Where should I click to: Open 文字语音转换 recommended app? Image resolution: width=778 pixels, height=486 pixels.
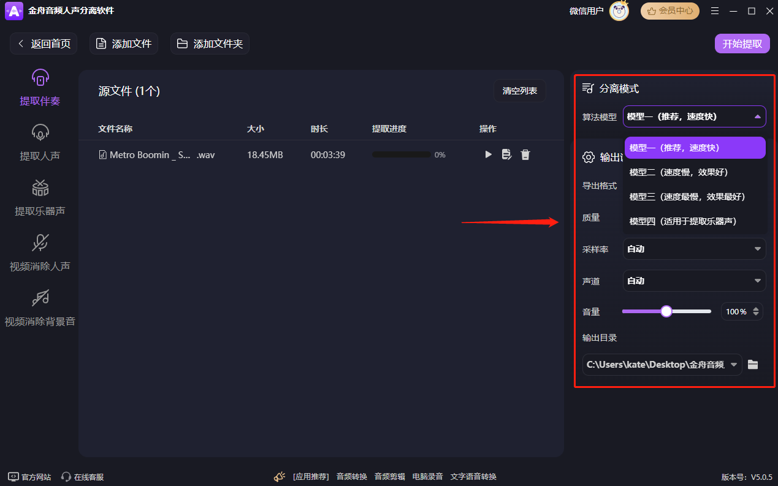click(473, 477)
